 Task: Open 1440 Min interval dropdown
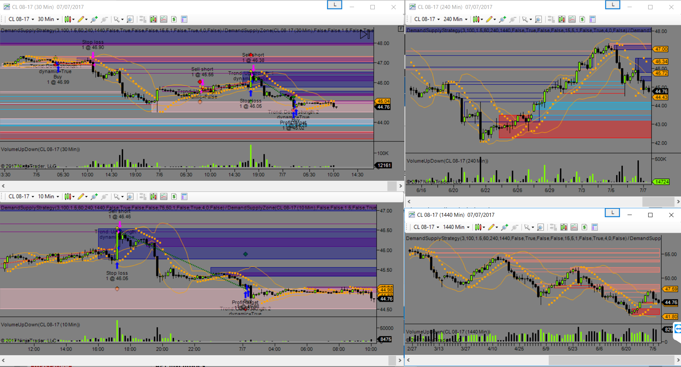coord(456,227)
